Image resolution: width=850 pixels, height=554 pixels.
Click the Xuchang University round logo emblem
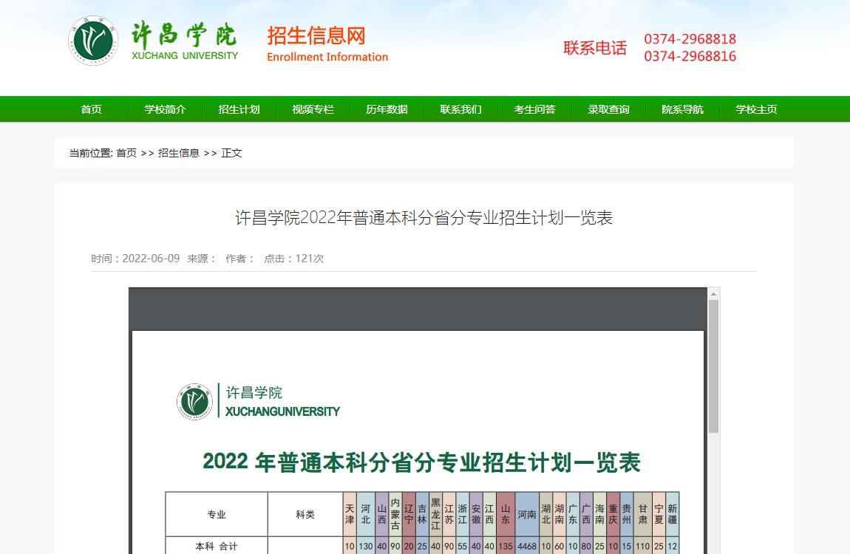93,41
